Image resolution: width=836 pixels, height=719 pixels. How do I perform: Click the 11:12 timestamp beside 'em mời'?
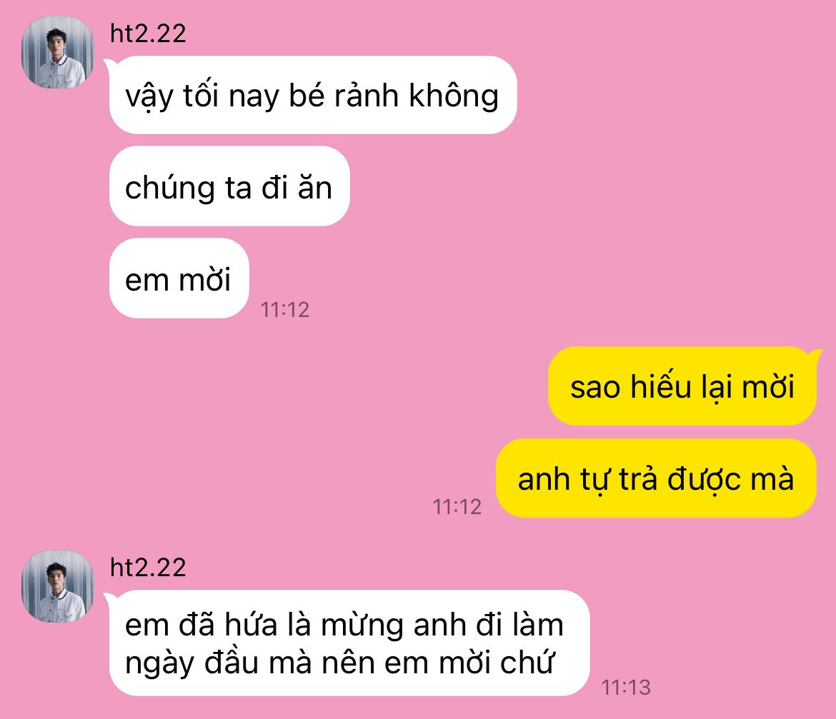point(284,310)
